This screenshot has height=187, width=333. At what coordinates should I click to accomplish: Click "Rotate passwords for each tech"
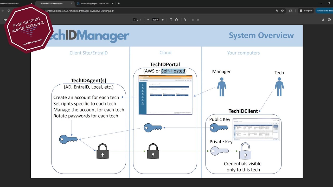coord(86,116)
